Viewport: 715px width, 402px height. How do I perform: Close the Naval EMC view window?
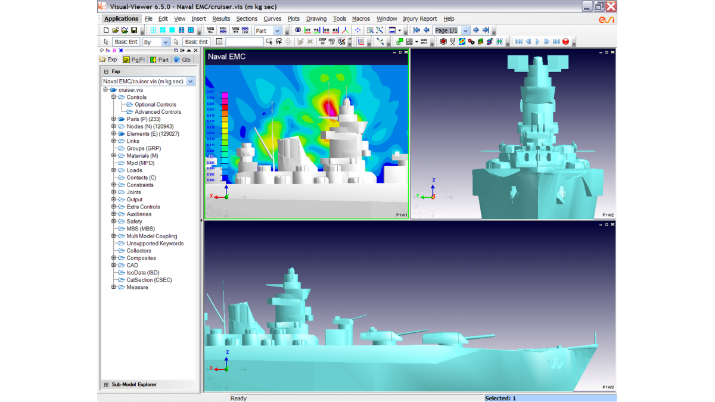406,52
